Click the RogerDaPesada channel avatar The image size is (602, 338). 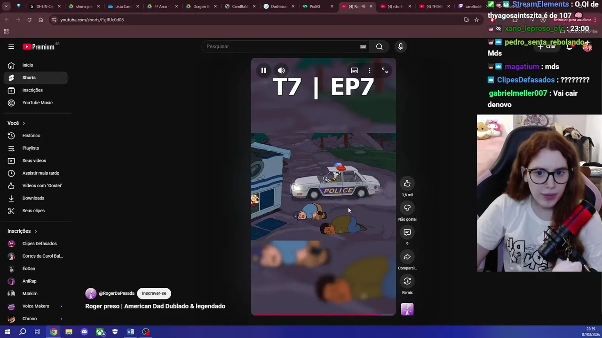[91, 293]
